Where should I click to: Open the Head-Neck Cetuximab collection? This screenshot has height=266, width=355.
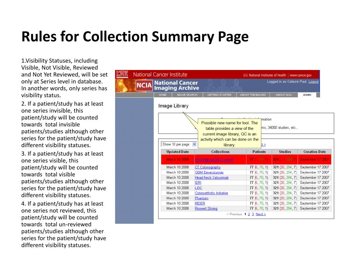pos(212,178)
